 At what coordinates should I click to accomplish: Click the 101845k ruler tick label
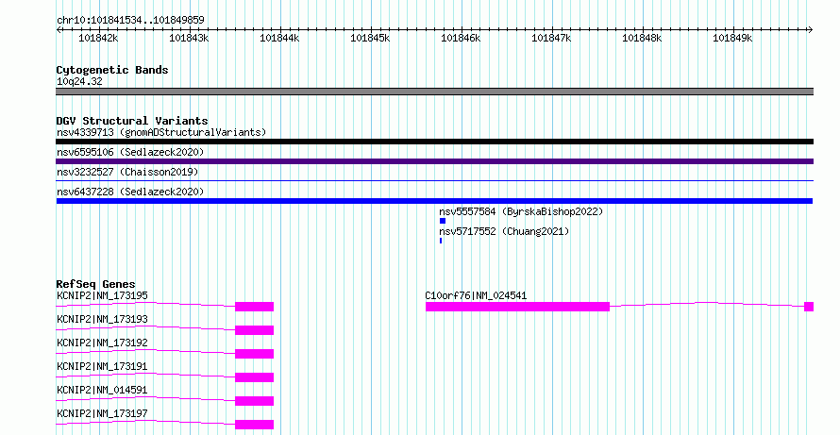370,38
